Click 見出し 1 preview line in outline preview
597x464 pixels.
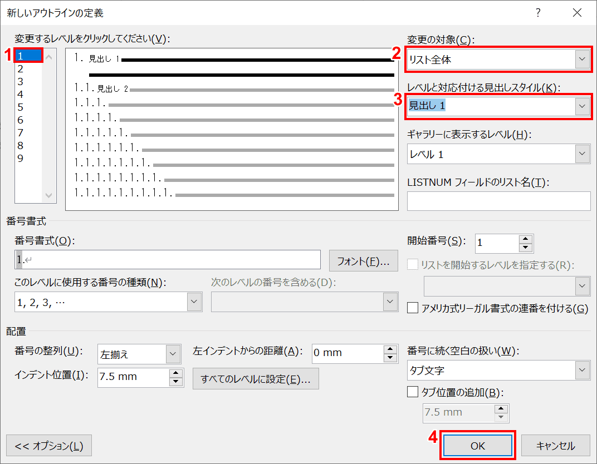(x=234, y=59)
